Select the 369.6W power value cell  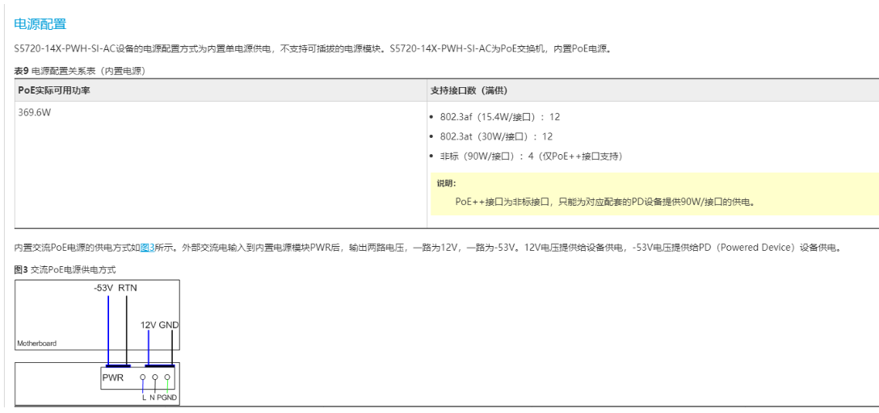(x=221, y=165)
